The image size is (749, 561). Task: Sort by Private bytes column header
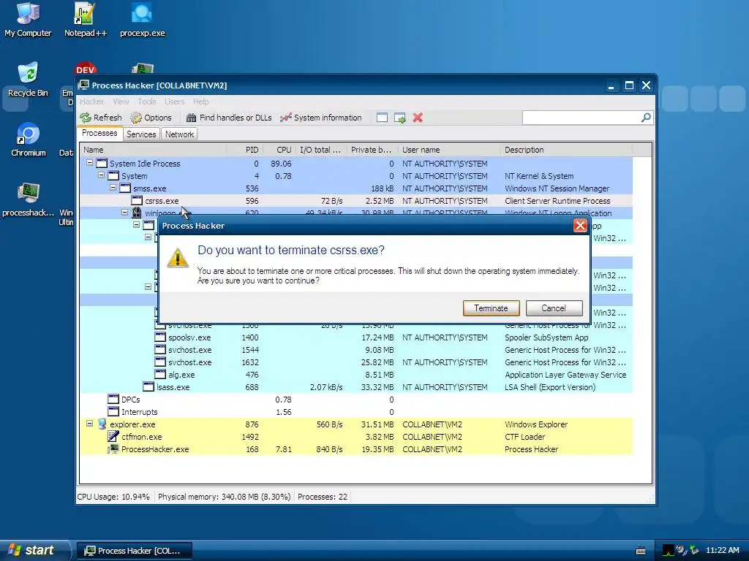pyautogui.click(x=372, y=150)
